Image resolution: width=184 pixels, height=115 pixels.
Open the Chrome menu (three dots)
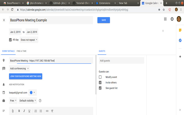pos(181,10)
